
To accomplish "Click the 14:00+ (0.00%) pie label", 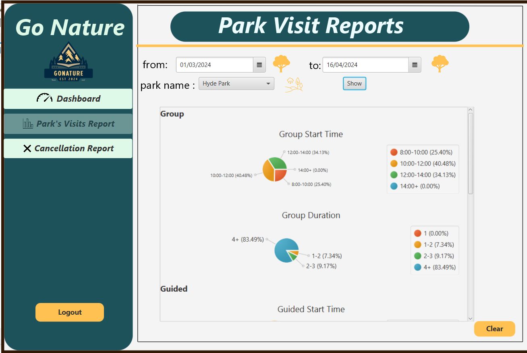I will tap(313, 170).
